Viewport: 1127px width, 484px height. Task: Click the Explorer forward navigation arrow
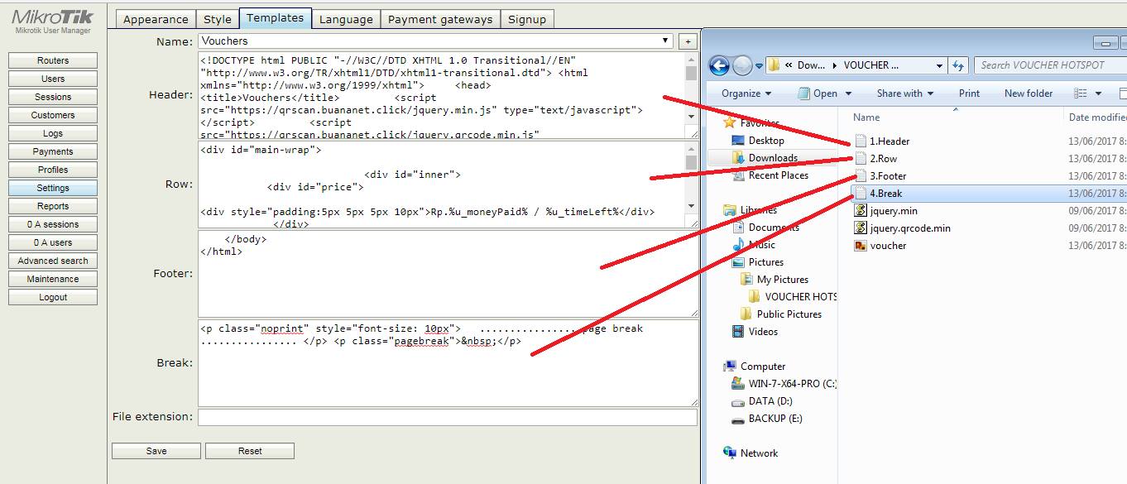coord(742,65)
